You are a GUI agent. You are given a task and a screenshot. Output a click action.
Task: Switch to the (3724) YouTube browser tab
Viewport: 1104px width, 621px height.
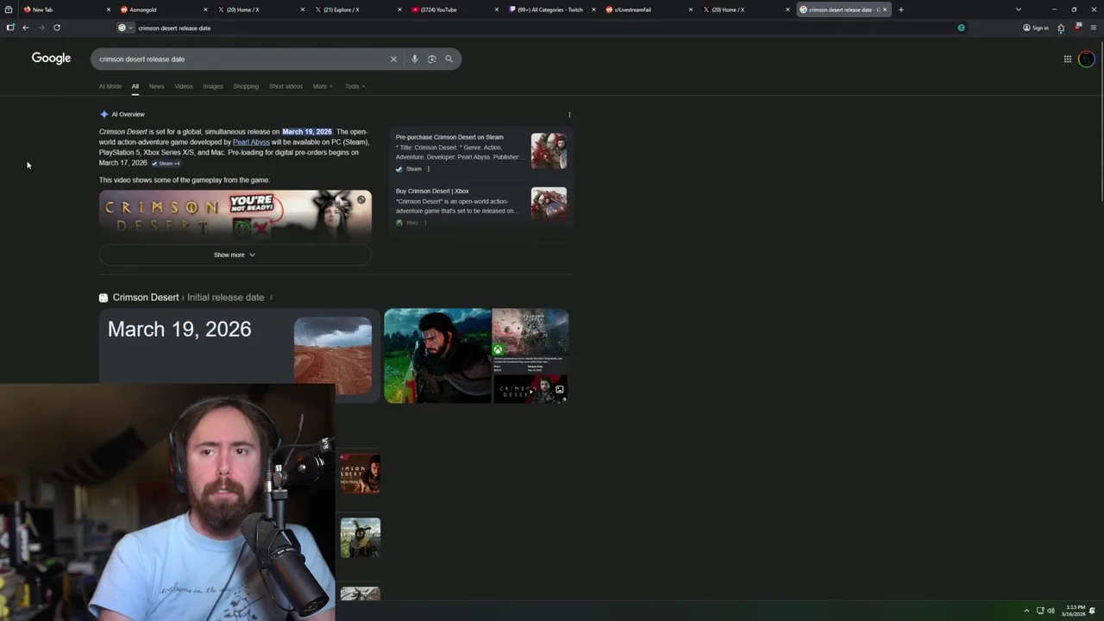click(x=455, y=9)
